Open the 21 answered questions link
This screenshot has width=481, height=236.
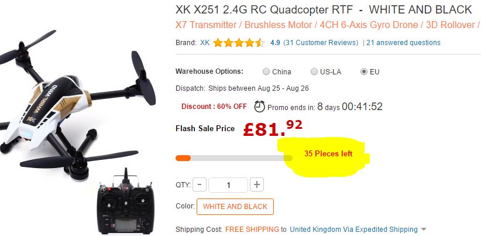(403, 43)
